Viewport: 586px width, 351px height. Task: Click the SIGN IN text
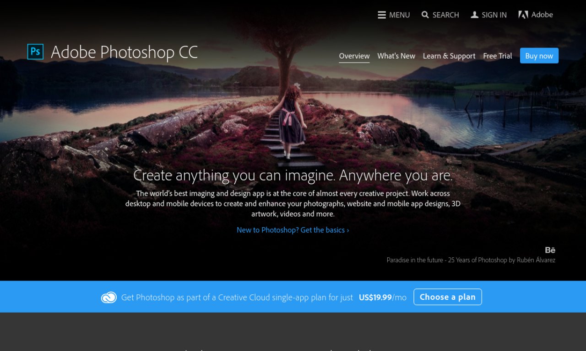pyautogui.click(x=494, y=15)
